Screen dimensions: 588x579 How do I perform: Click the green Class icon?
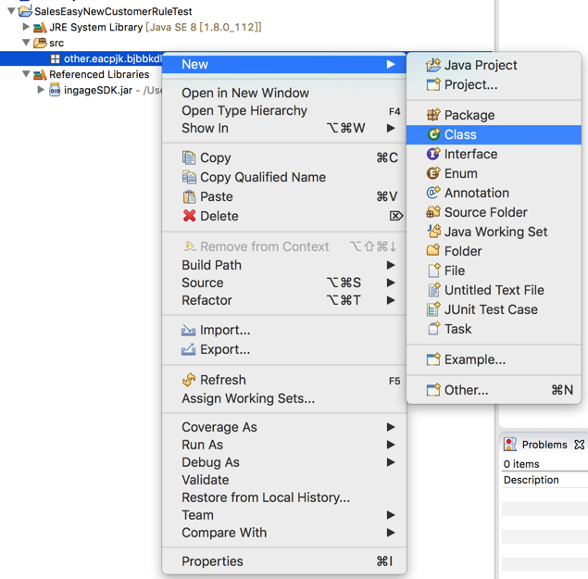(x=433, y=134)
